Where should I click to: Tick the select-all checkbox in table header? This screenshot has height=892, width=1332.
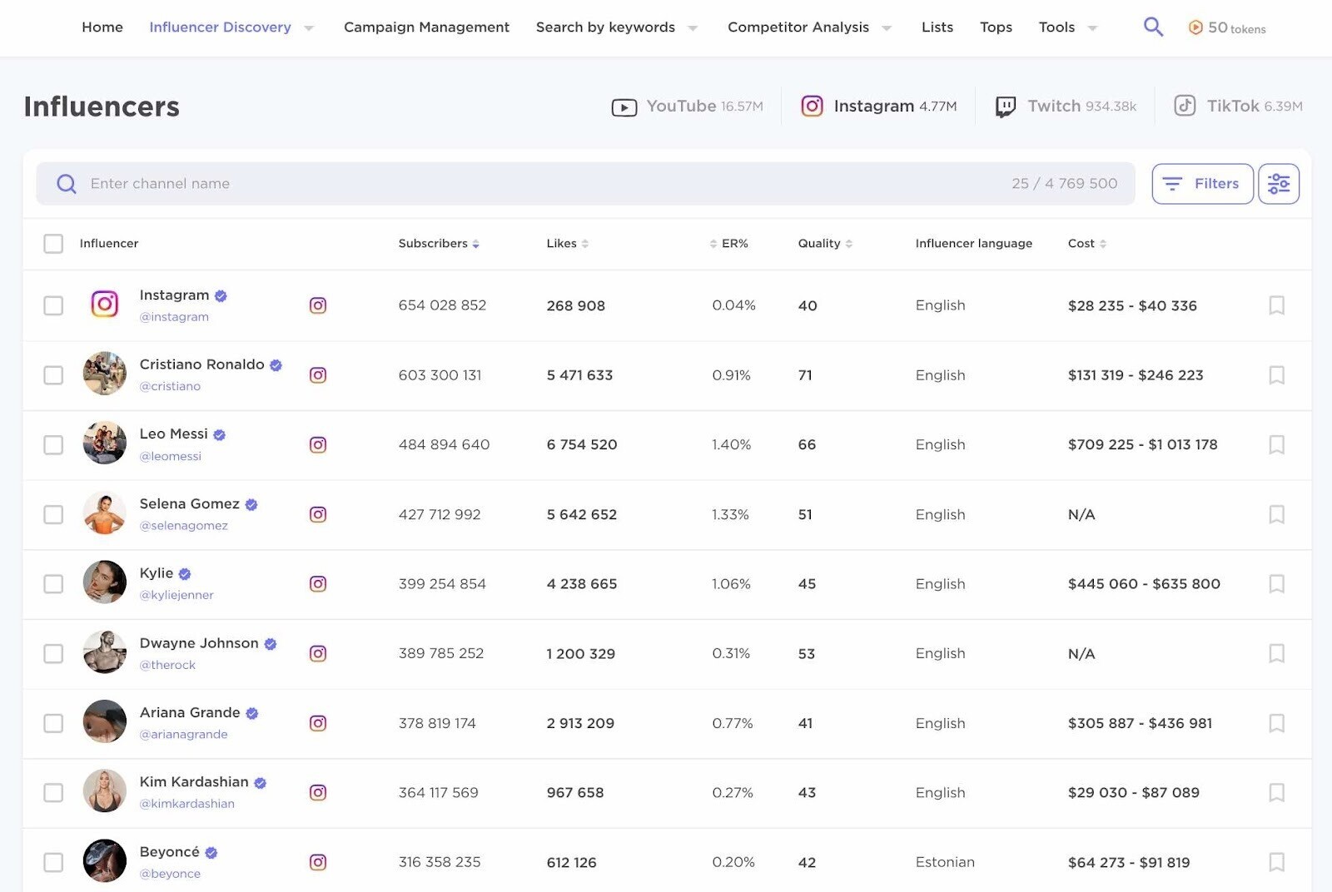53,244
